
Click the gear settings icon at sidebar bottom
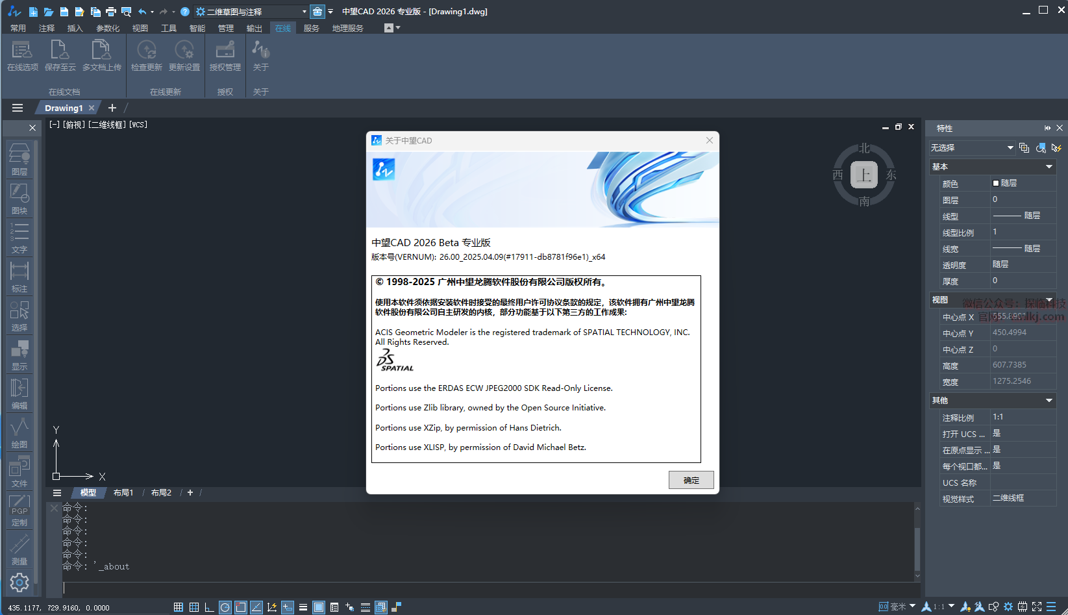coord(19,583)
